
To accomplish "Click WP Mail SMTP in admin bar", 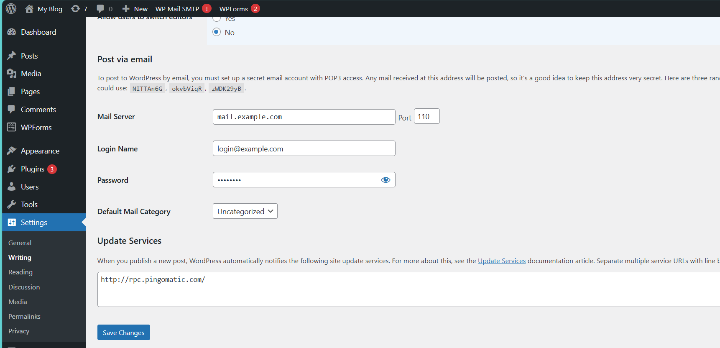I will point(177,9).
